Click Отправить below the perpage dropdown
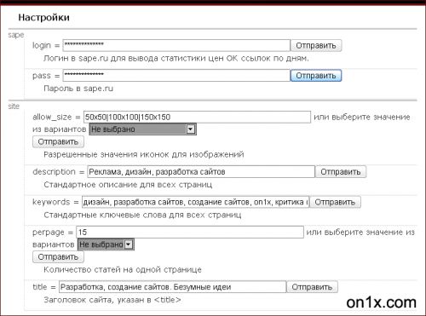This screenshot has height=316, width=426. [58, 257]
